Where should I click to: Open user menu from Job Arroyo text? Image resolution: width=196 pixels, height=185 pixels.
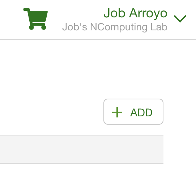click(x=136, y=13)
